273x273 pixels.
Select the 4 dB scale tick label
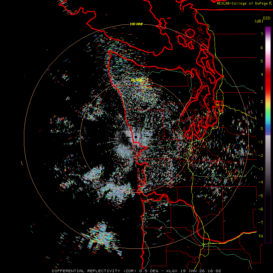pos(262,75)
